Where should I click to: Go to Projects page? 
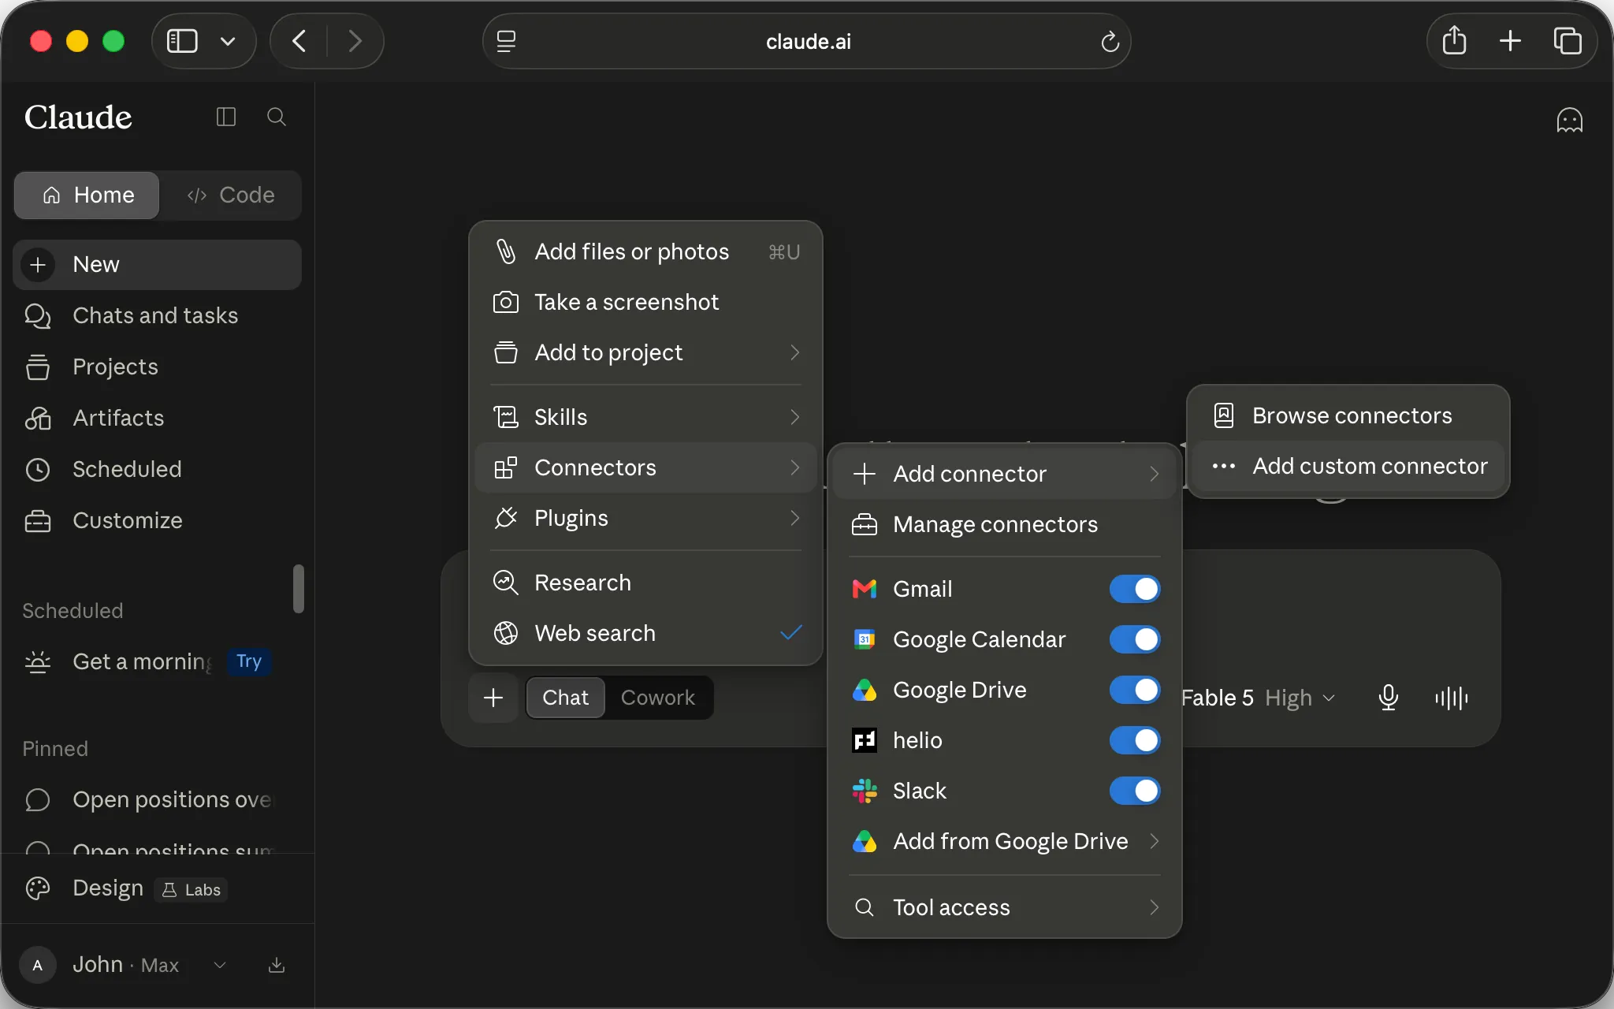pyautogui.click(x=157, y=367)
